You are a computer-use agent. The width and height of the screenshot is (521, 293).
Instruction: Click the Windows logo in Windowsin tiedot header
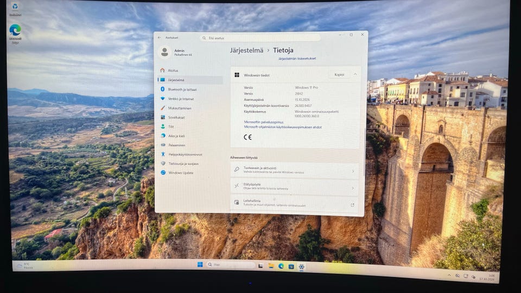pyautogui.click(x=237, y=75)
